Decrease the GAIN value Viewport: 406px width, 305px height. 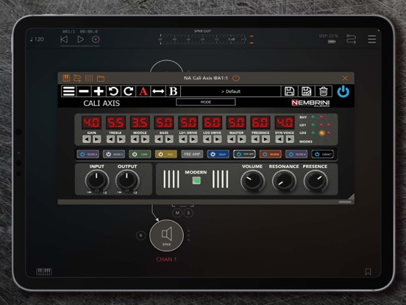pos(87,139)
